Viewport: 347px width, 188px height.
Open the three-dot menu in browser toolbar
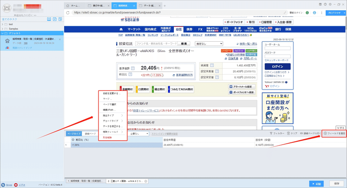pos(321,13)
